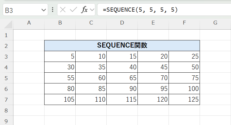Select the cell containing 65
231x125 pixels.
tap(122, 78)
